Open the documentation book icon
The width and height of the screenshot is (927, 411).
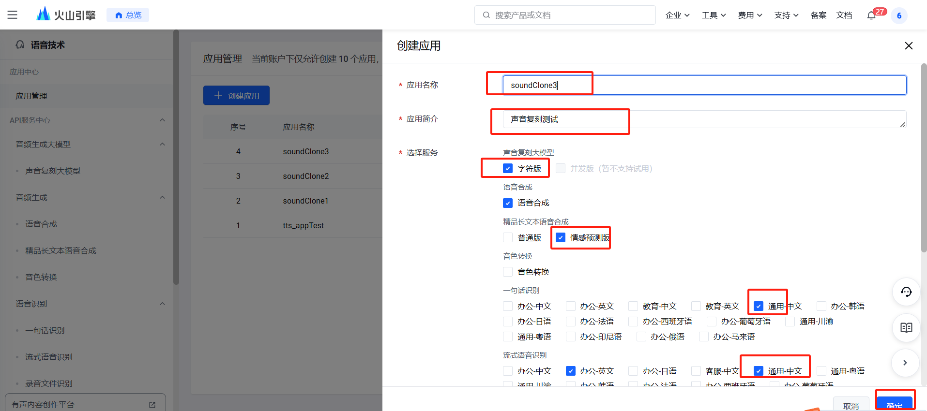(906, 327)
